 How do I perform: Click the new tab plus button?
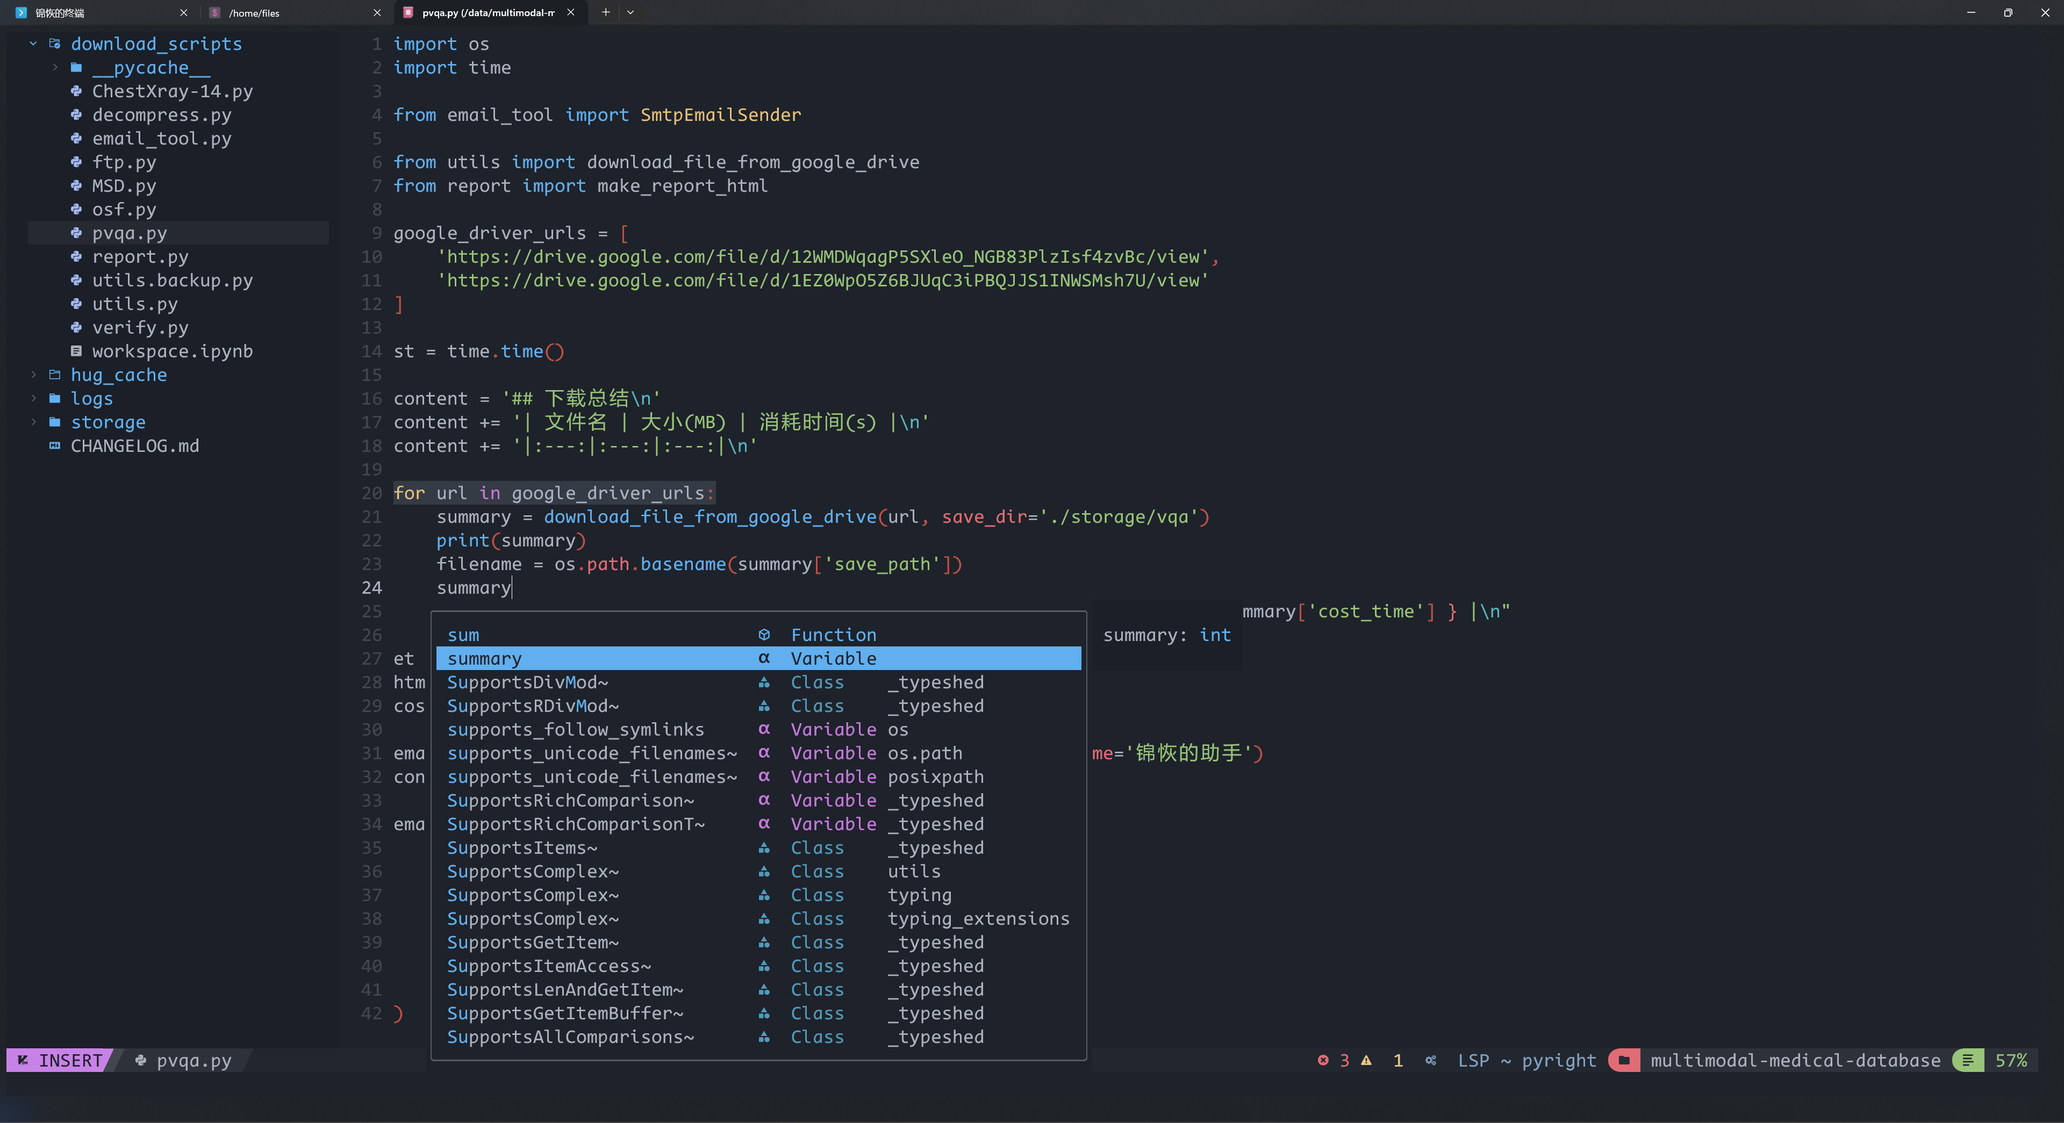605,13
